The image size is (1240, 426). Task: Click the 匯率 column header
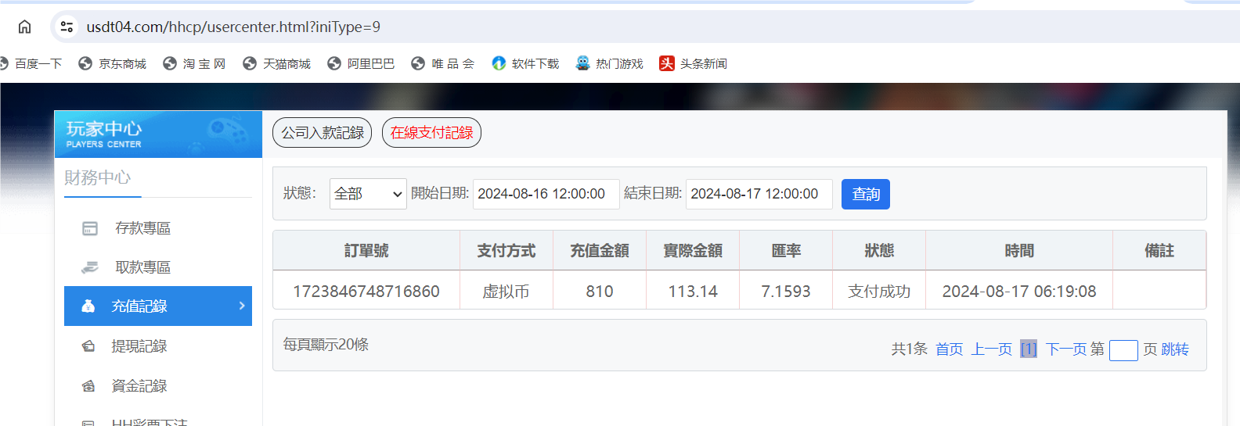[786, 251]
